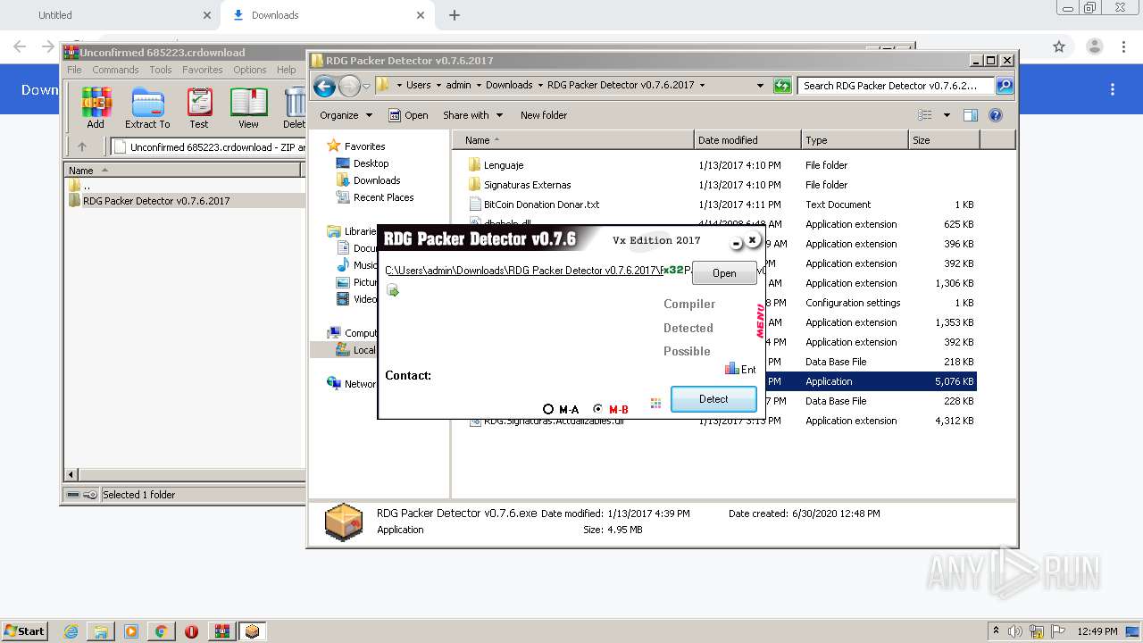Image resolution: width=1143 pixels, height=643 pixels.
Task: Sort by the Date modified column
Action: [747, 140]
